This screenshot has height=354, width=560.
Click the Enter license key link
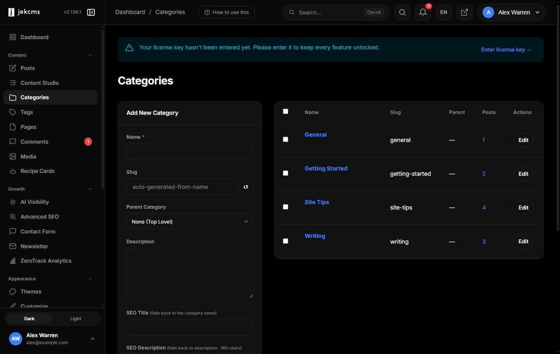pyautogui.click(x=506, y=50)
